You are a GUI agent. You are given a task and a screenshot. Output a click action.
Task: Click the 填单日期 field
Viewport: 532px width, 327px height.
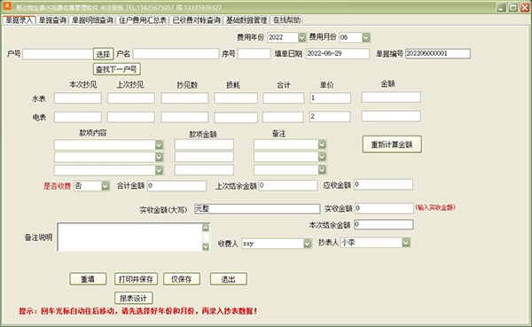pyautogui.click(x=338, y=53)
